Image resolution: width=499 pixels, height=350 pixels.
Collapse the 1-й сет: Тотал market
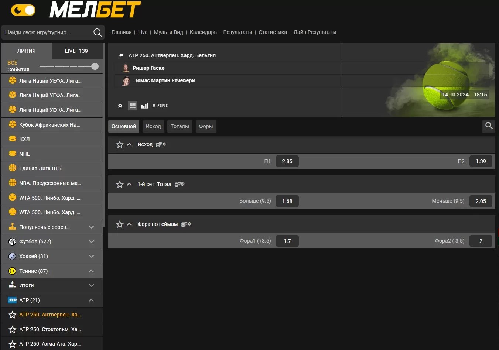[x=129, y=184]
